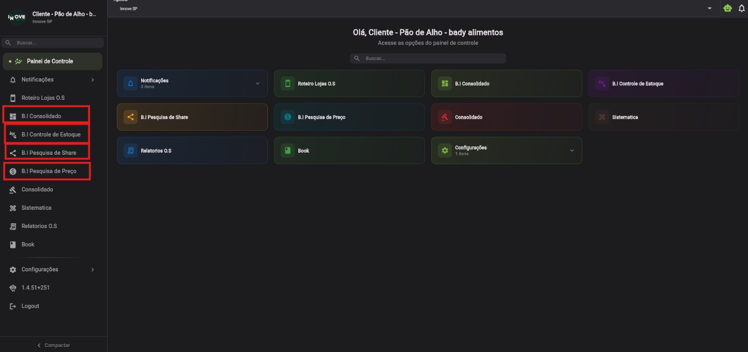Click the purple icon on B.I Controle de Estoque card
This screenshot has width=748, height=352.
click(x=602, y=83)
